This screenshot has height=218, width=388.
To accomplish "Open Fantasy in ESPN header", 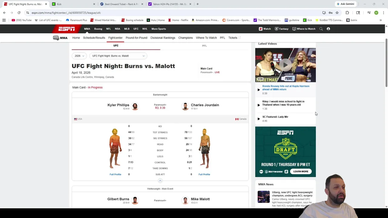I will (x=281, y=29).
